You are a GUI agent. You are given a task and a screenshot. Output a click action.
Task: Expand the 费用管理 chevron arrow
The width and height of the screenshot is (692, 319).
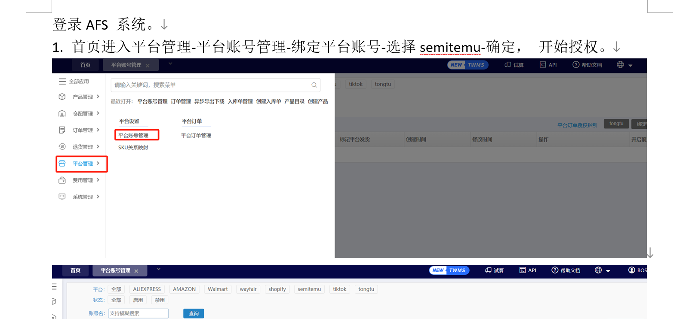tap(98, 180)
